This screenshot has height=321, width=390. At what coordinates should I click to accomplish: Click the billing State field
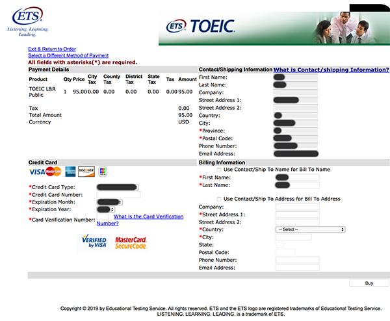279,245
